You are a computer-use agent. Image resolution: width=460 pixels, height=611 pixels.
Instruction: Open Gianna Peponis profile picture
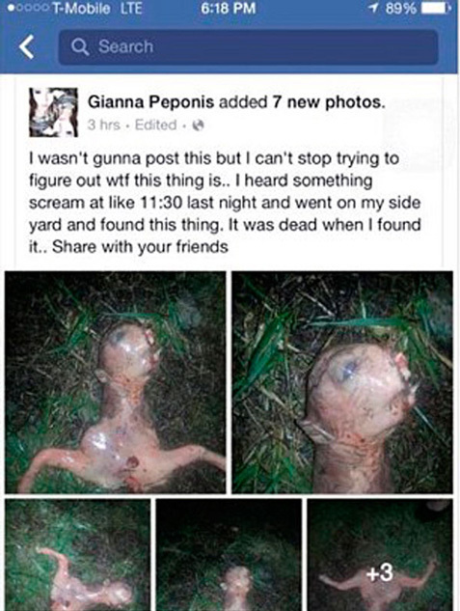53,112
